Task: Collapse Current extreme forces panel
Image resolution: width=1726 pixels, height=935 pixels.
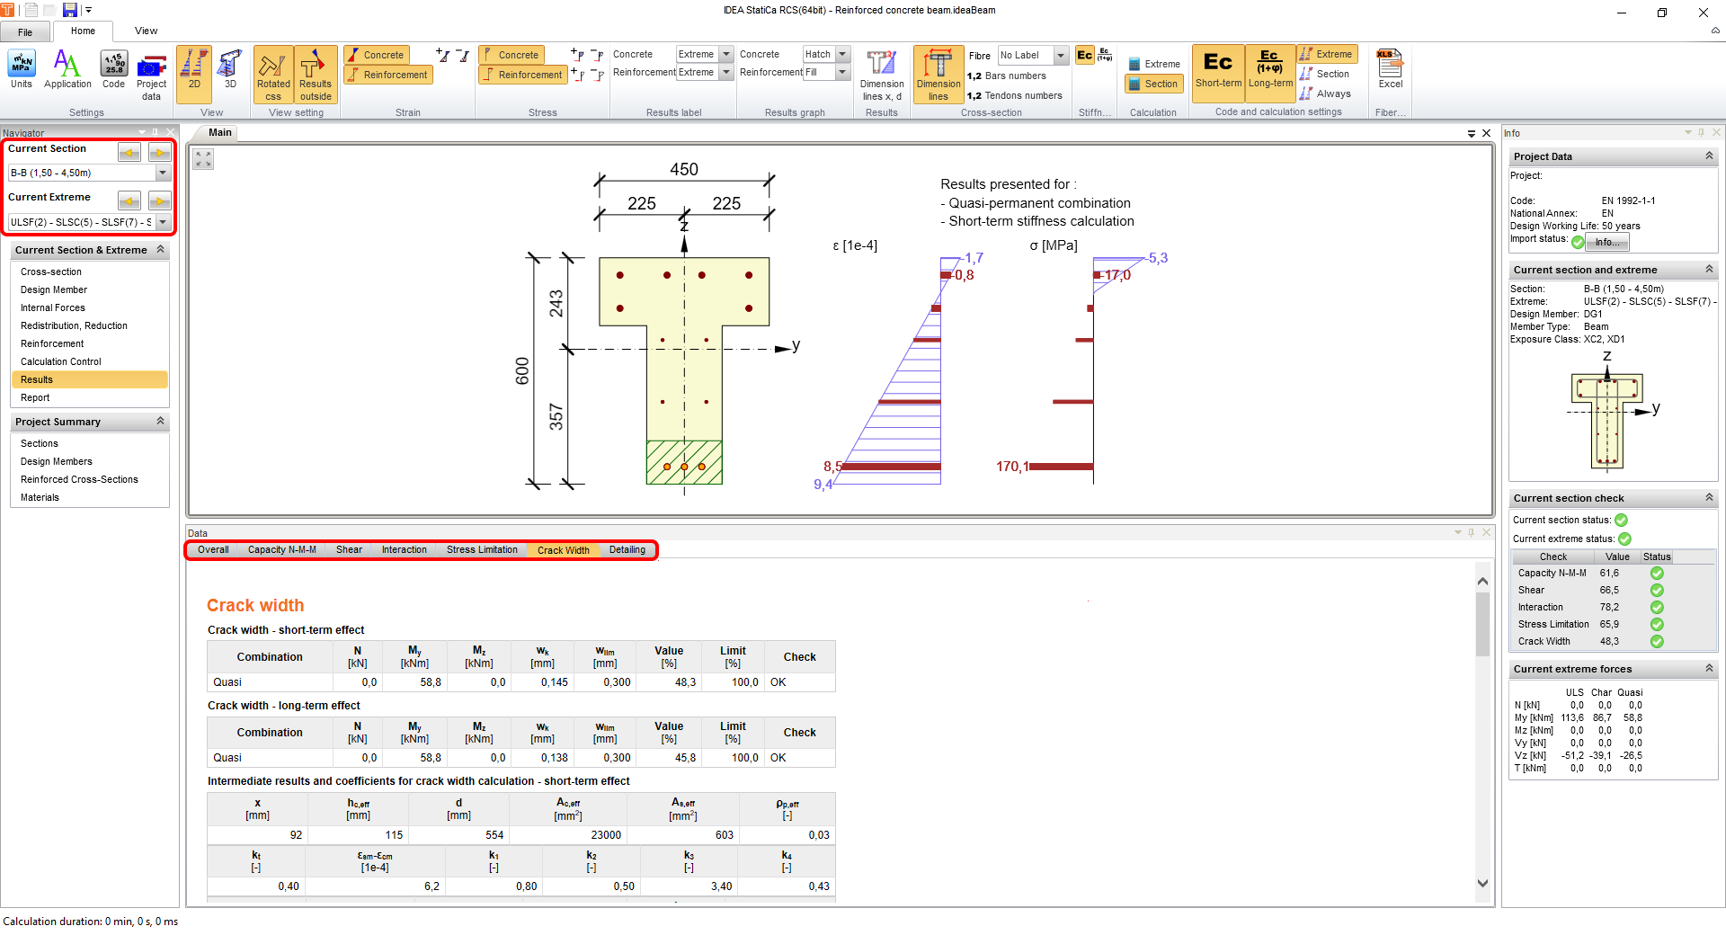Action: (1709, 668)
